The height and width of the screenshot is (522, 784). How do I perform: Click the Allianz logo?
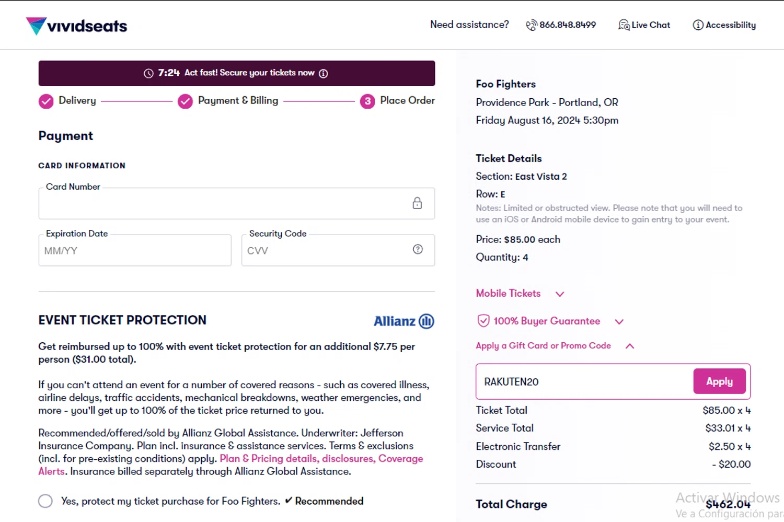coord(403,321)
